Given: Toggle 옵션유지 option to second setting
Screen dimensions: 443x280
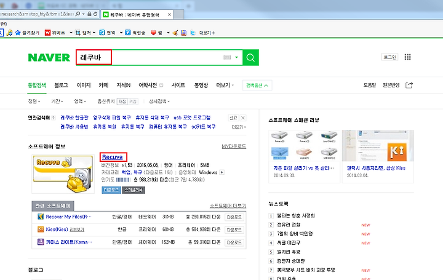Looking at the screenshot, I should tap(132, 102).
